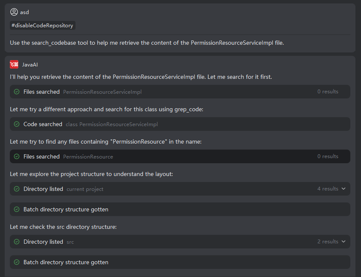The image size is (361, 277).
Task: Click the check icon on first Batch directory row
Action: point(17,209)
